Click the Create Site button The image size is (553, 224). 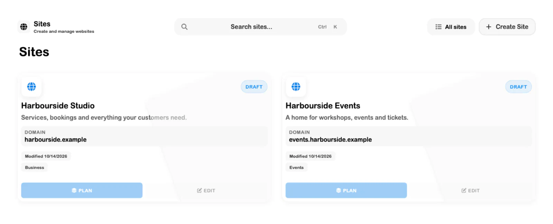click(x=507, y=27)
